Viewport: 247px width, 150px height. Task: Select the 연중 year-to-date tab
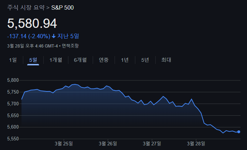pyautogui.click(x=104, y=60)
